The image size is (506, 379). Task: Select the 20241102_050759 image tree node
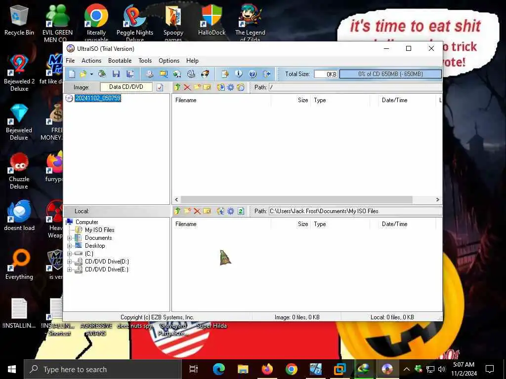point(98,98)
